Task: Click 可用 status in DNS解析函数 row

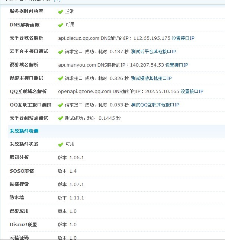Action: coord(70,25)
